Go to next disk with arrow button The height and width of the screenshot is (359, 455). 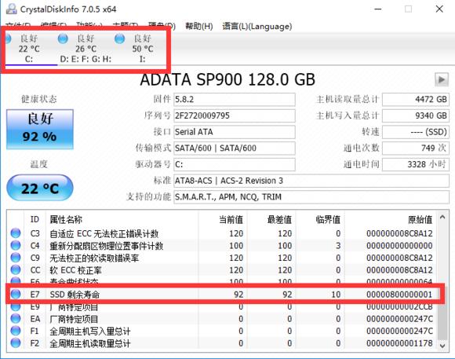tap(442, 79)
